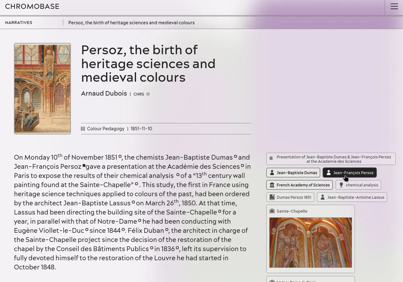This screenshot has width=403, height=282.
Task: Click marker after 'Félix Duban'
Action: pyautogui.click(x=167, y=230)
